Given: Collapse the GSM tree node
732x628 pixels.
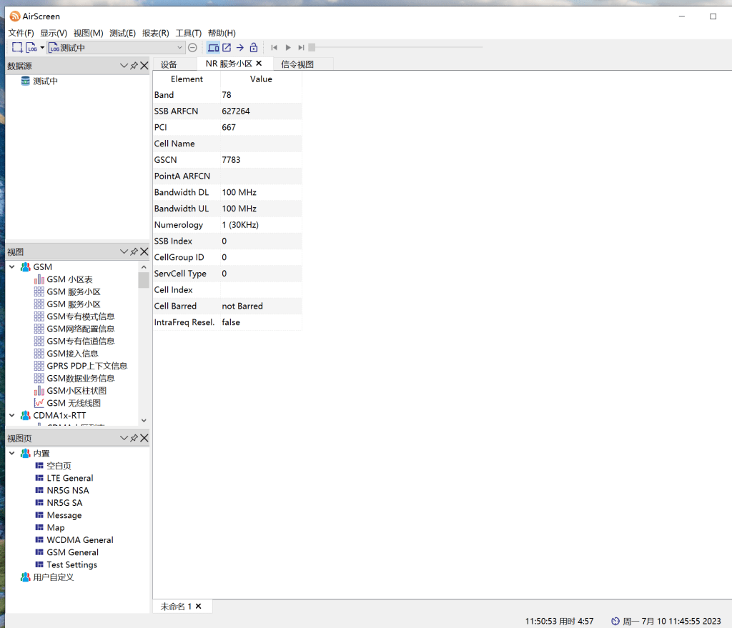Looking at the screenshot, I should pyautogui.click(x=11, y=267).
